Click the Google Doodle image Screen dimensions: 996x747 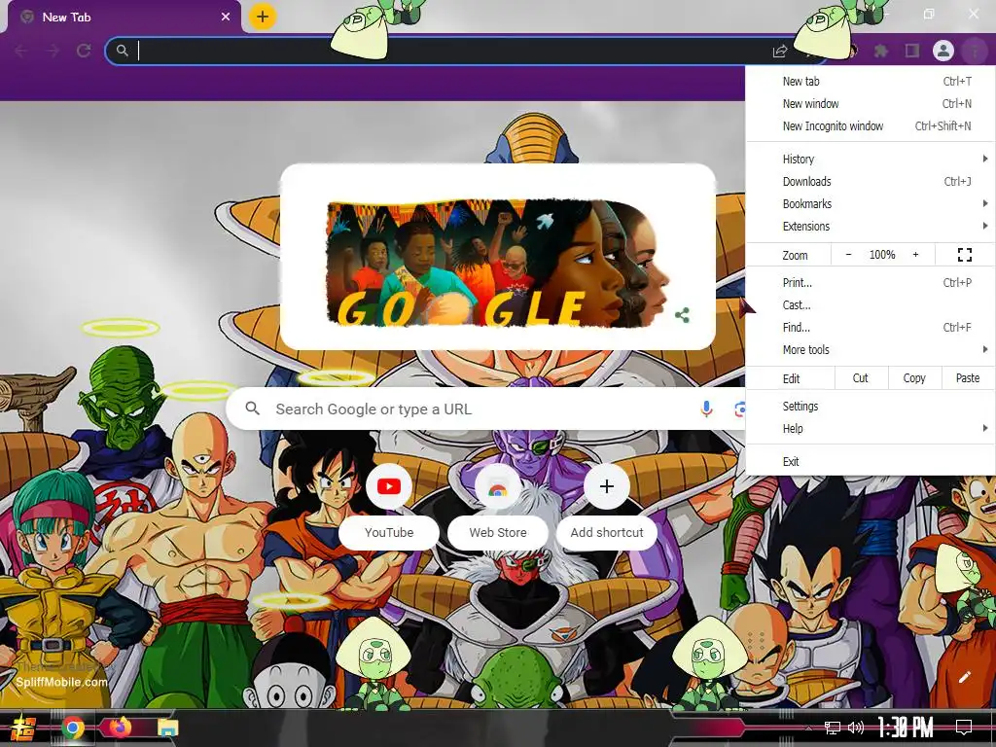[497, 263]
